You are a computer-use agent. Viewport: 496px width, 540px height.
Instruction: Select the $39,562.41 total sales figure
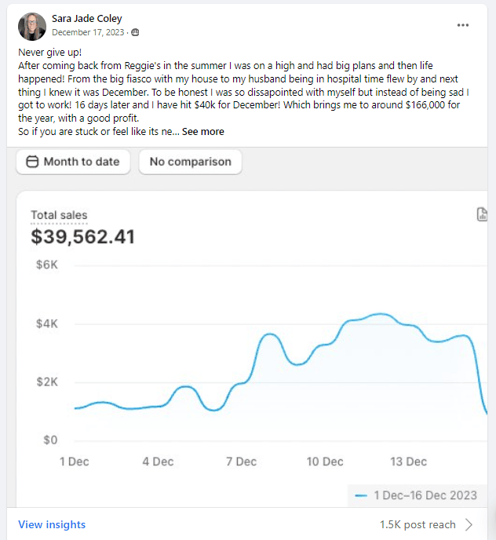coord(82,236)
